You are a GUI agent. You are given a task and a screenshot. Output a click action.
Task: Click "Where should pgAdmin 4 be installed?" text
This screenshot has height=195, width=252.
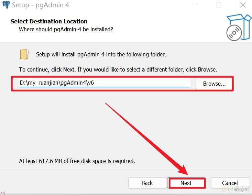click(x=66, y=30)
